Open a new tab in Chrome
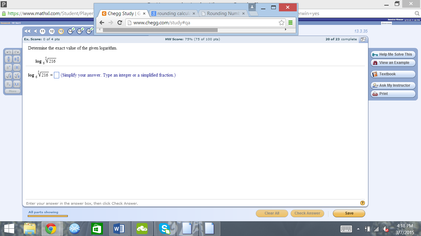This screenshot has width=421, height=236. click(x=254, y=14)
